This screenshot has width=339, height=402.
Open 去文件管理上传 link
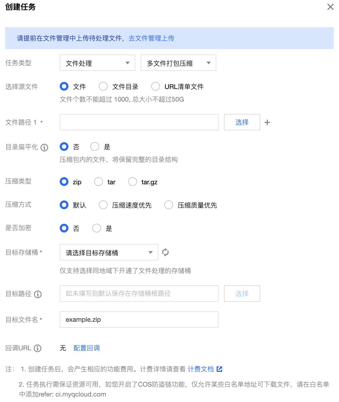(x=151, y=38)
